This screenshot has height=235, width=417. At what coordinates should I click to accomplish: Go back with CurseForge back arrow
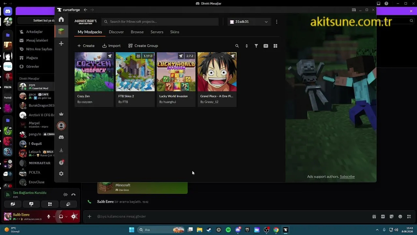point(85,10)
